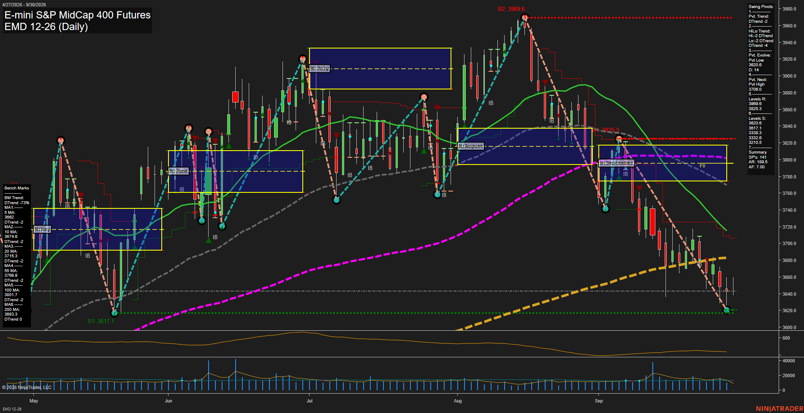Click the 'R1: 3825.3' resistance label
Screen dimensions: 804x413
click(606, 130)
